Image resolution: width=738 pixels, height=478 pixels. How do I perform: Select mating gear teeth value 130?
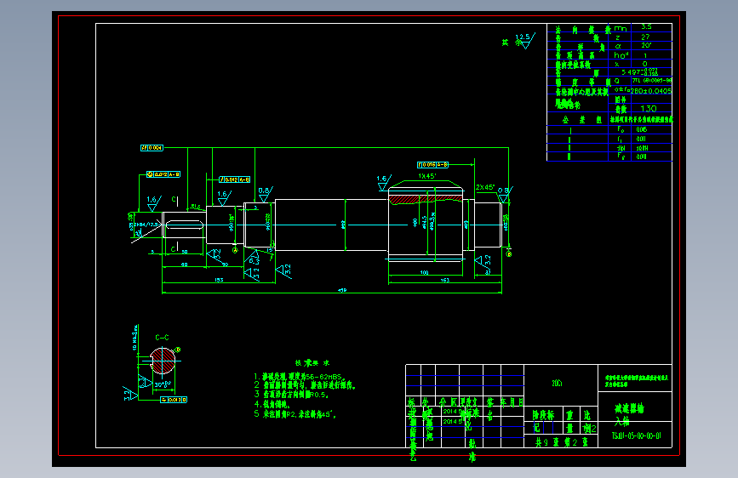coord(648,109)
